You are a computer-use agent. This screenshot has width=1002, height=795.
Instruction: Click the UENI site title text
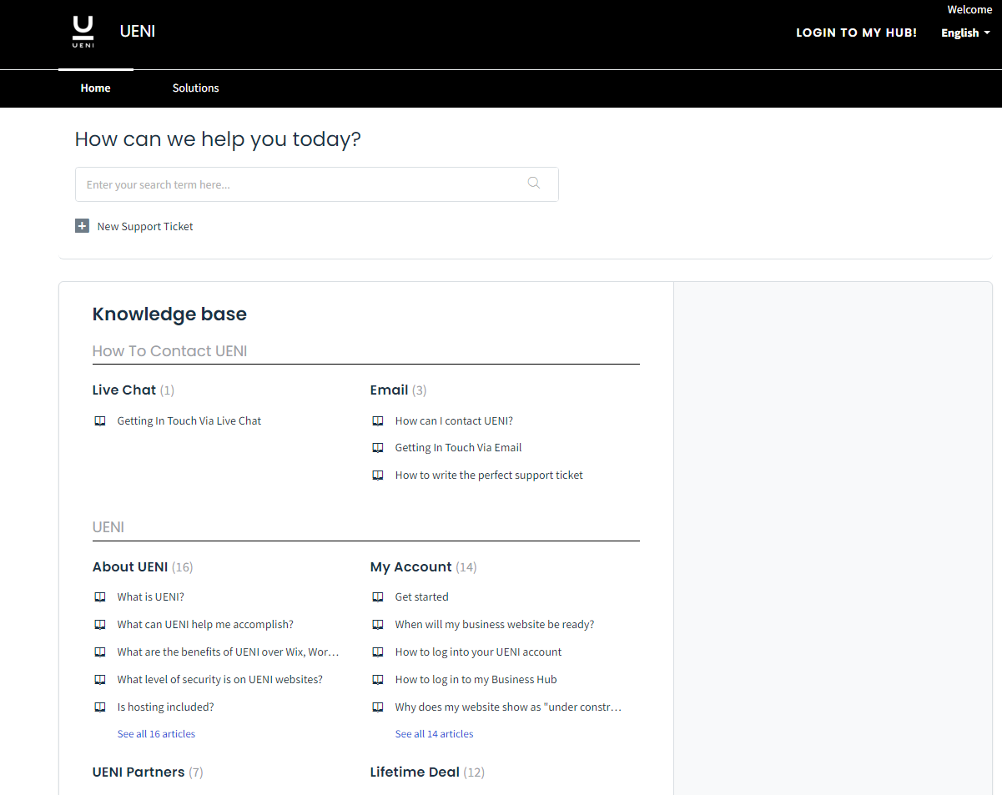(x=138, y=31)
